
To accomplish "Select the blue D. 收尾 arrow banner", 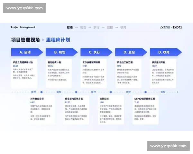I will click(x=165, y=52).
